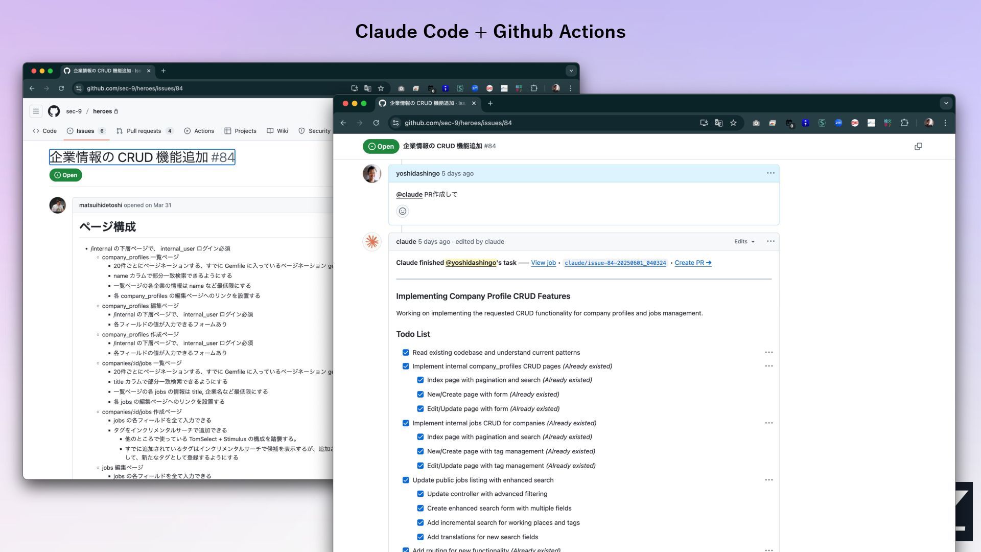This screenshot has width=981, height=552.
Task: Click @yoshidashingo mention in claude comment
Action: coord(471,263)
